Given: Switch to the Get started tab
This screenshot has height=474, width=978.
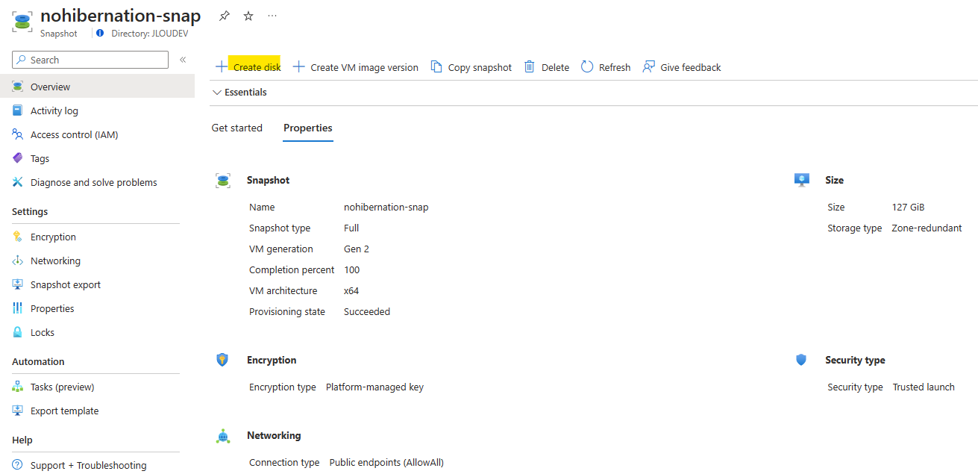Looking at the screenshot, I should [237, 128].
